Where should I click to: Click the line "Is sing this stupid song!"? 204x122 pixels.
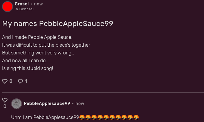[27, 68]
